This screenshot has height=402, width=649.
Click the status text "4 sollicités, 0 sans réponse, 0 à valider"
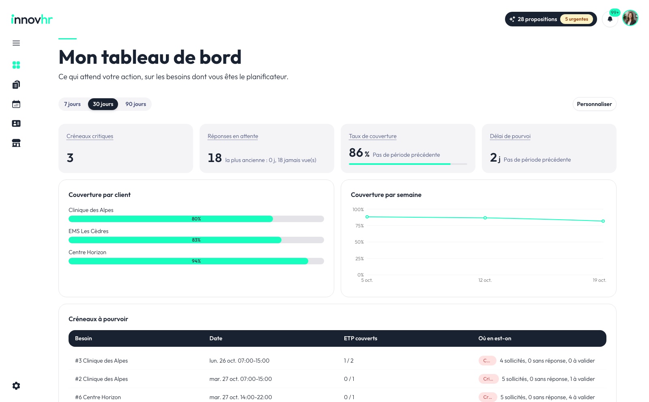(x=547, y=361)
